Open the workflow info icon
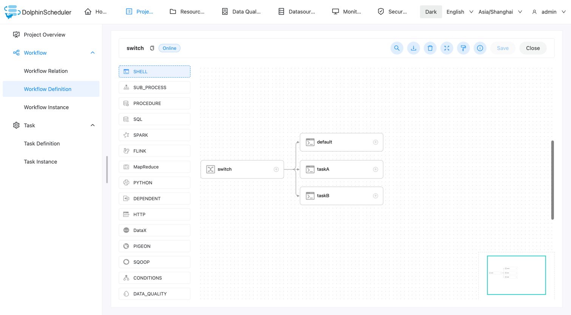This screenshot has width=571, height=315. pos(480,48)
